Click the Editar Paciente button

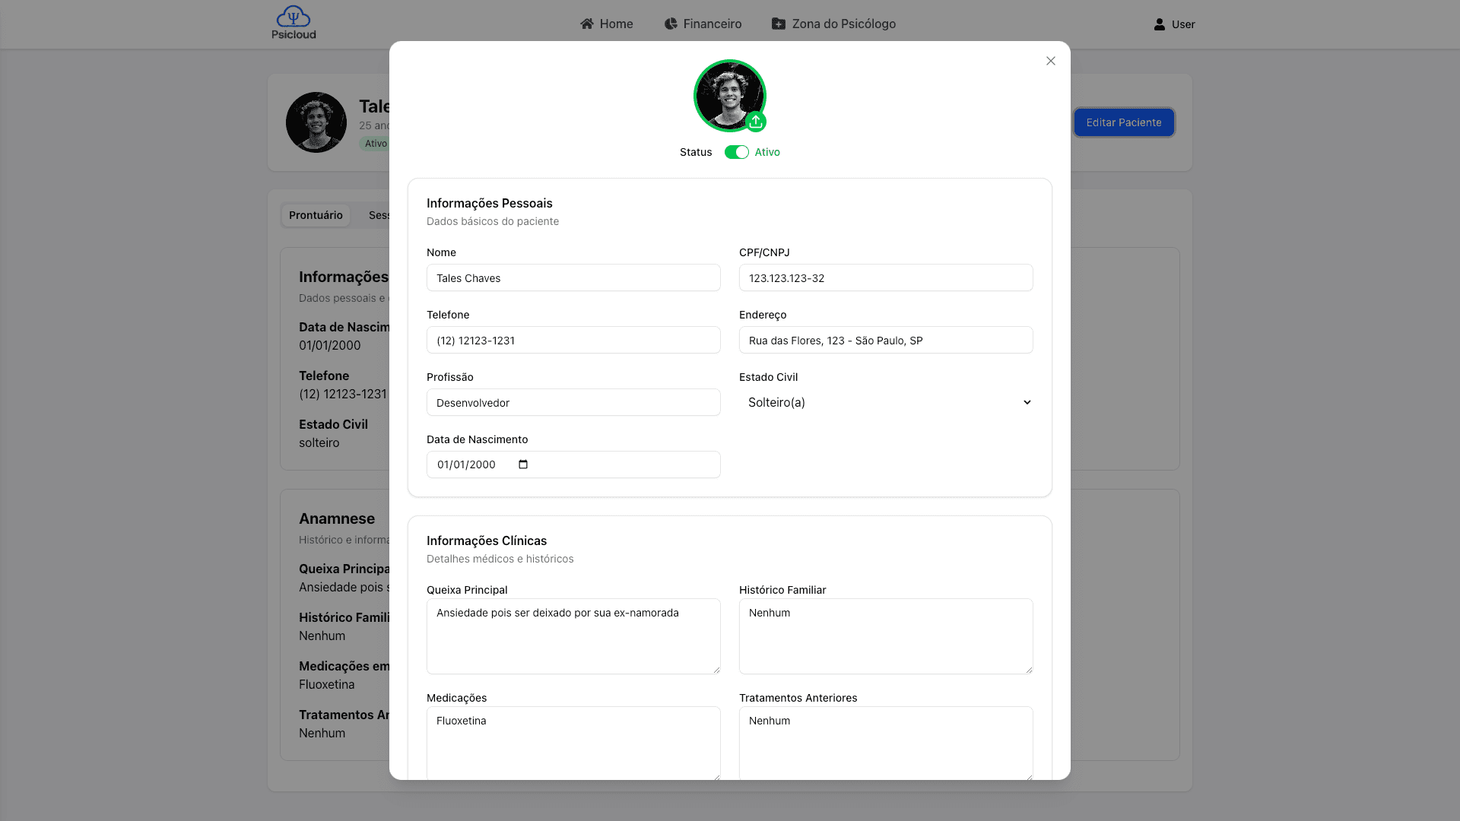click(x=1123, y=122)
